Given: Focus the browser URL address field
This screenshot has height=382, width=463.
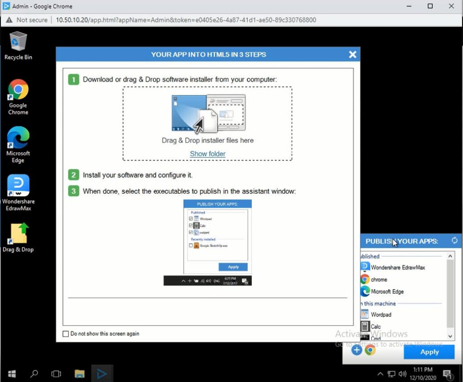Looking at the screenshot, I should pyautogui.click(x=186, y=20).
